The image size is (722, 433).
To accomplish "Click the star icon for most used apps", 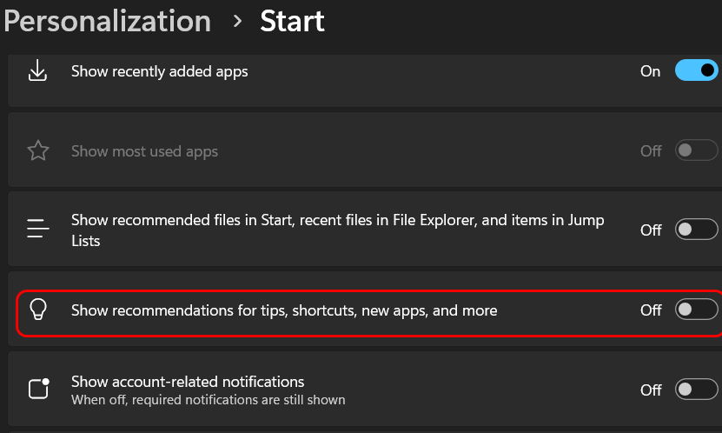I will [37, 151].
